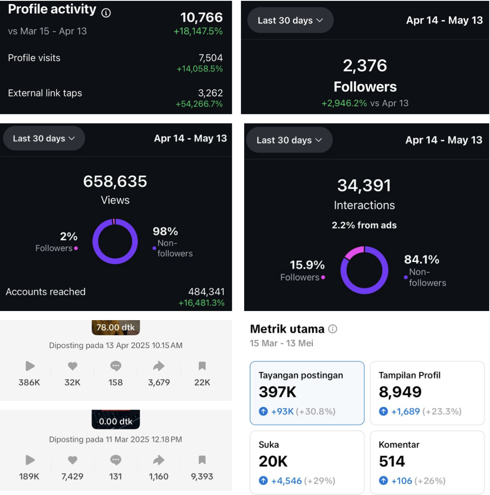Image resolution: width=490 pixels, height=495 pixels.
Task: Click the share arrow icon above 3,679
Action: tap(159, 366)
